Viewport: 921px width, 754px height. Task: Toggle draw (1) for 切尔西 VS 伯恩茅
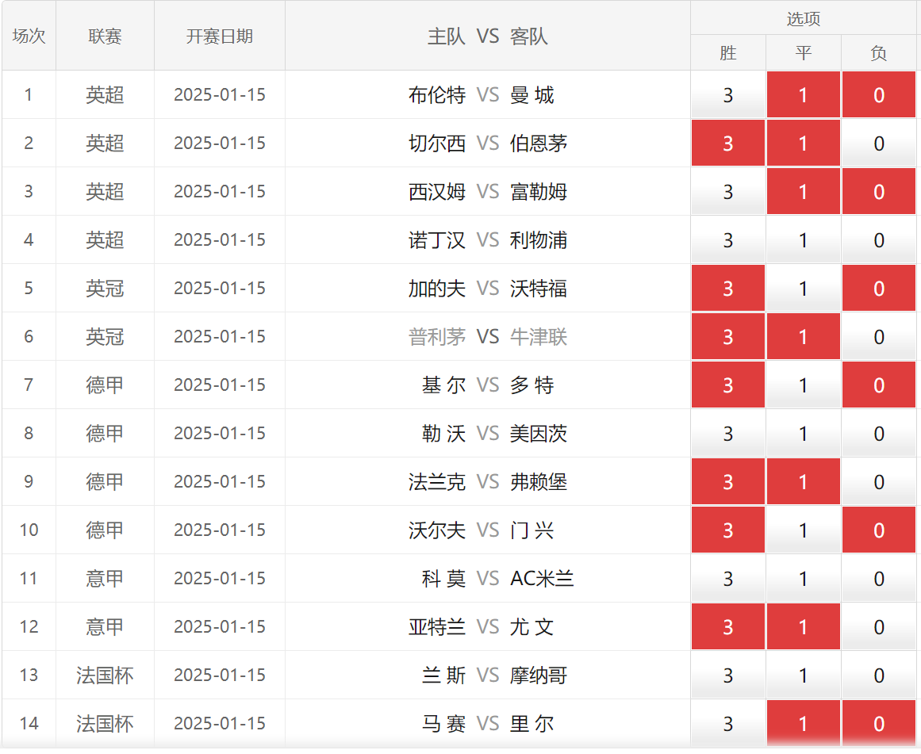pos(803,144)
